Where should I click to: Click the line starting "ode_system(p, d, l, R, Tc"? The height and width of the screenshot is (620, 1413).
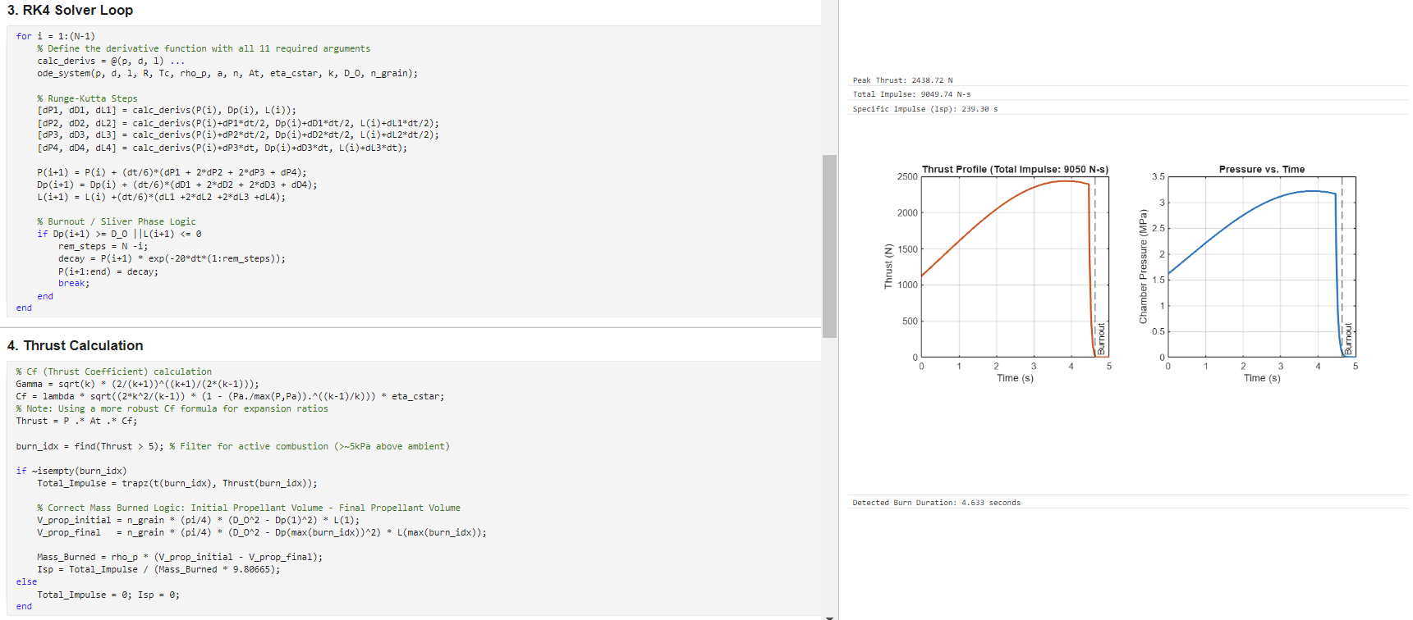[x=227, y=73]
